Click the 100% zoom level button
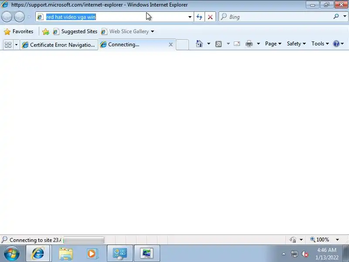Image resolution: width=349 pixels, height=262 pixels. coord(320,240)
